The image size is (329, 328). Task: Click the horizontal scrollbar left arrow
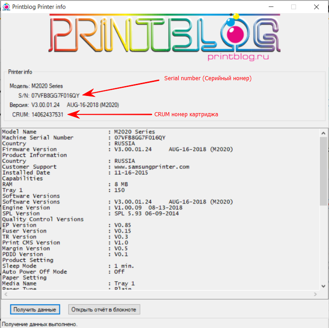pos(5,294)
